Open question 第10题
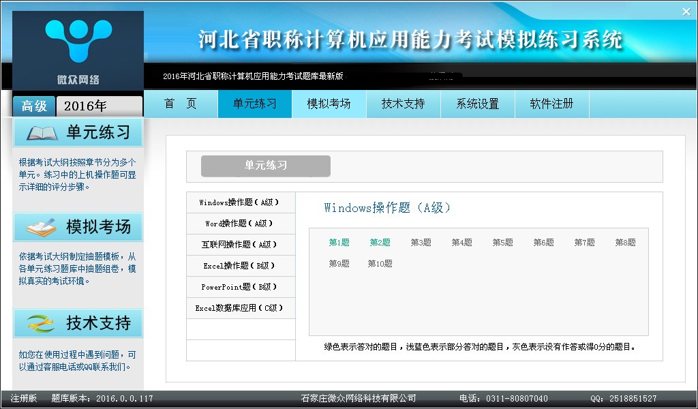The image size is (698, 409). pos(380,264)
